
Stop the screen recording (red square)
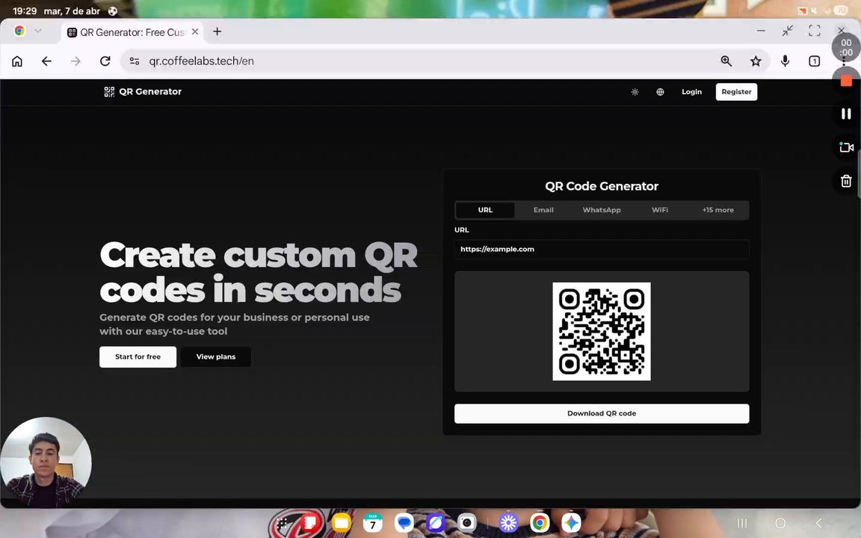click(x=846, y=81)
